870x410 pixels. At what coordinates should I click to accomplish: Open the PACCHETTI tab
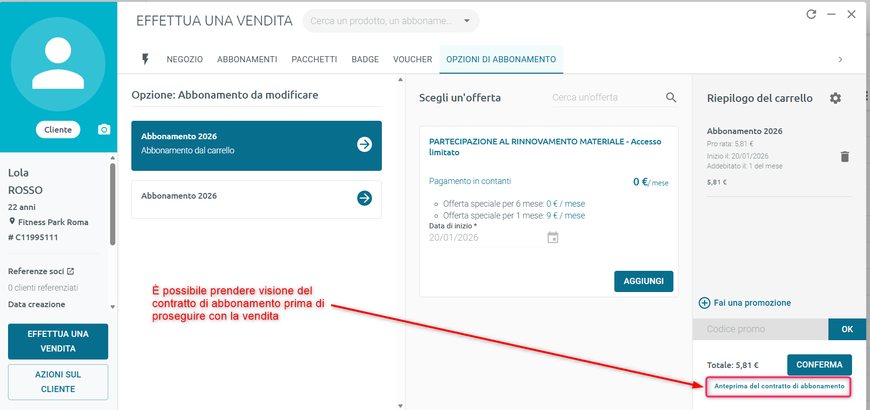[314, 59]
